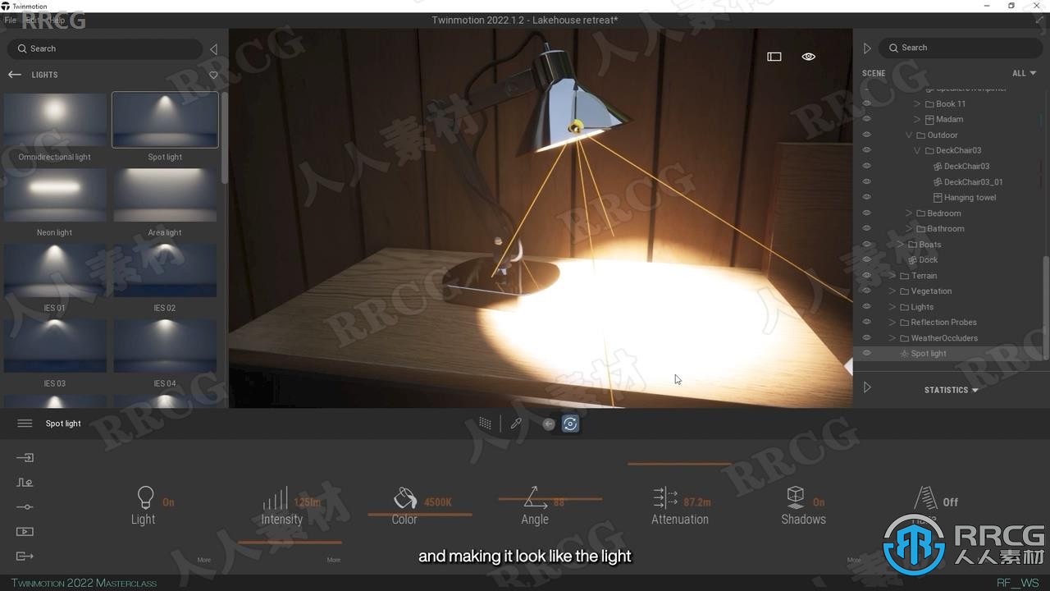Hide the Bedroom folder
The height and width of the screenshot is (591, 1050).
(866, 213)
